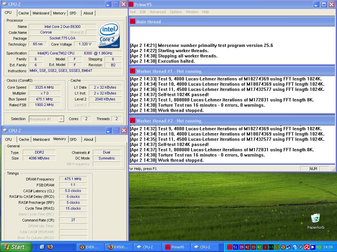Click the memory Size value 4096 MBytes

click(x=39, y=158)
